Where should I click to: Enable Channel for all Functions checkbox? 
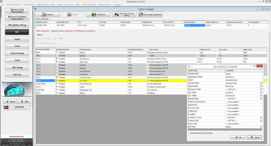pos(190,133)
